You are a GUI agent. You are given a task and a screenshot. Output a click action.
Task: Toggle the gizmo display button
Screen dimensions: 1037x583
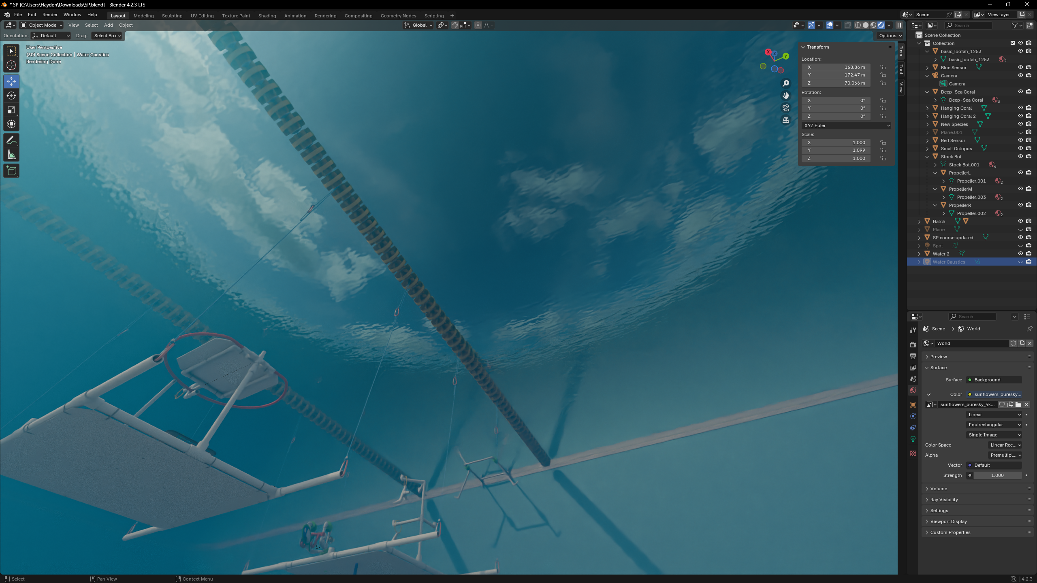pyautogui.click(x=811, y=25)
